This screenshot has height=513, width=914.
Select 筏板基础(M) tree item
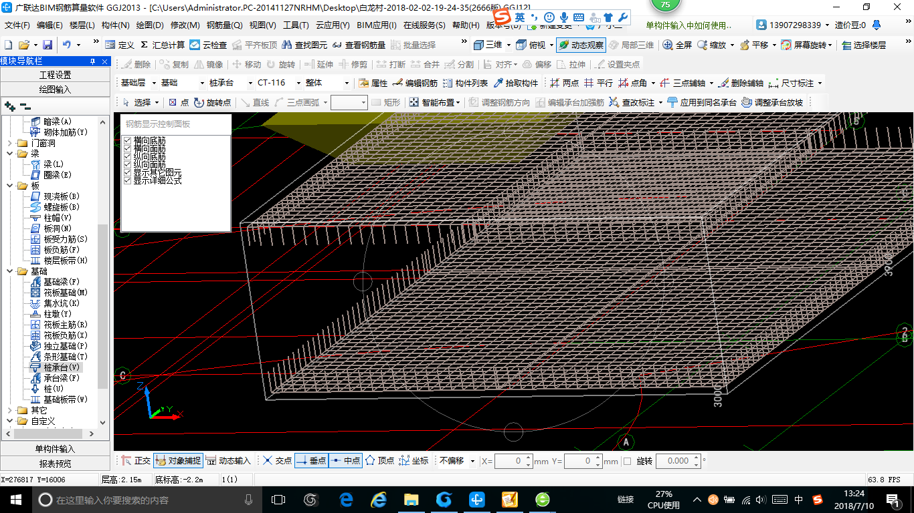59,293
